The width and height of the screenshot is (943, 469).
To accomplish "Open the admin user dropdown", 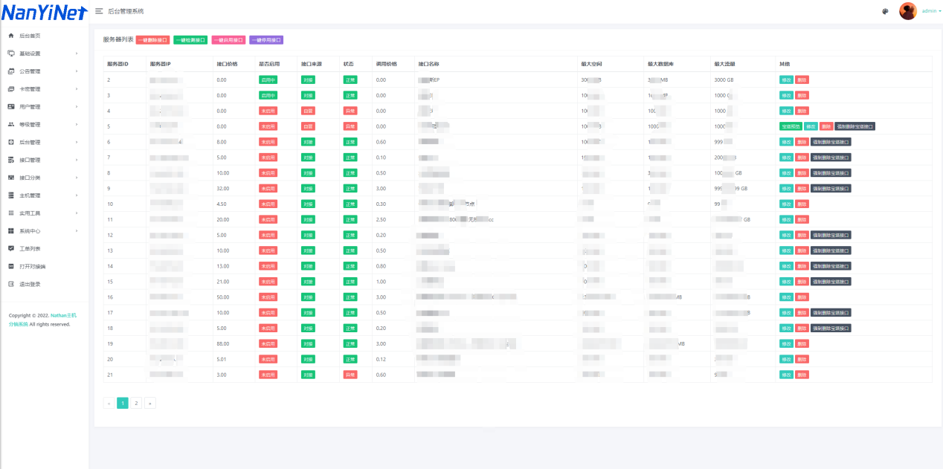I will [931, 11].
